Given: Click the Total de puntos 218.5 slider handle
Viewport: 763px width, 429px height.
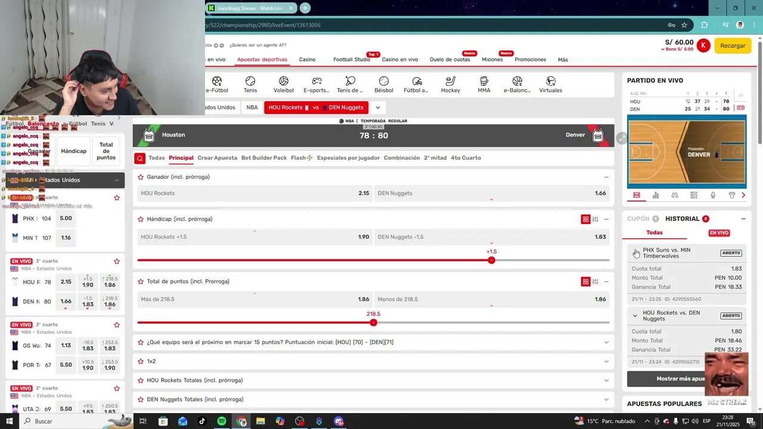Looking at the screenshot, I should pos(373,322).
